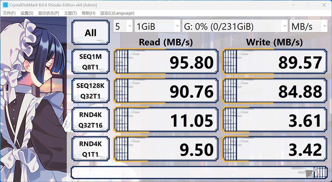
Task: Run all benchmarks with the All button
Action: tap(90, 32)
